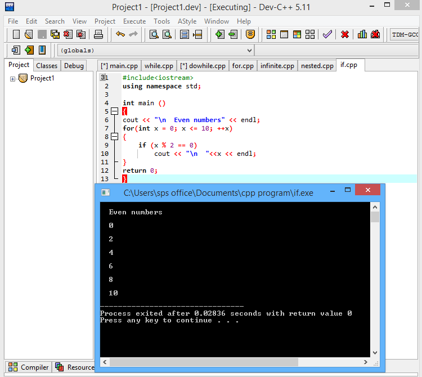Viewport: 422px width, 377px height.
Task: Click the Undo arrow icon
Action: pyautogui.click(x=120, y=34)
